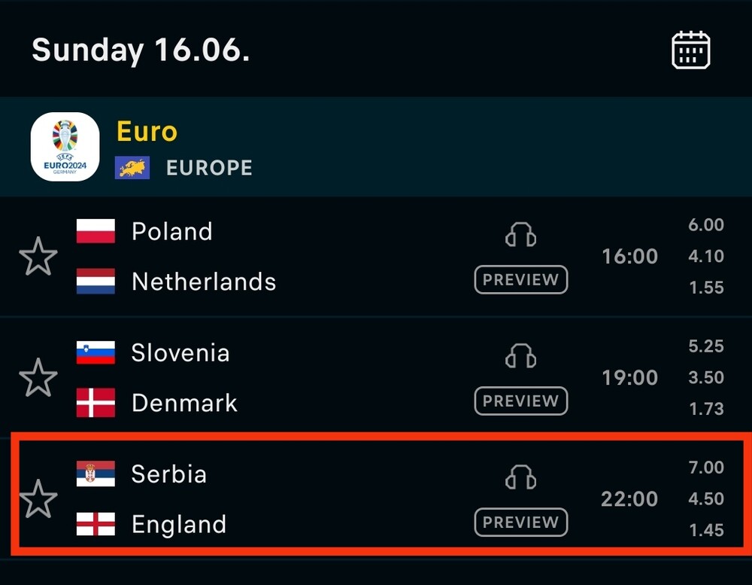Favorite the Slovenia vs Denmark match star

tap(38, 377)
